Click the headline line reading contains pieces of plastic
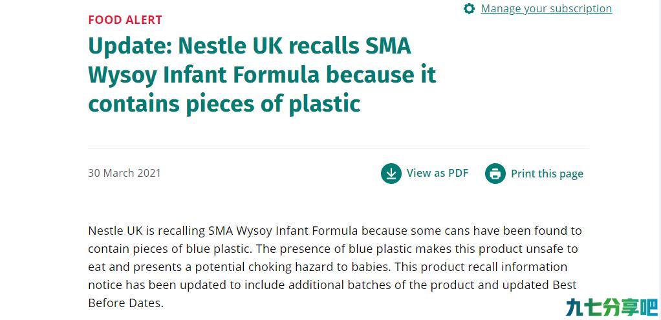The width and height of the screenshot is (661, 320). tap(224, 103)
